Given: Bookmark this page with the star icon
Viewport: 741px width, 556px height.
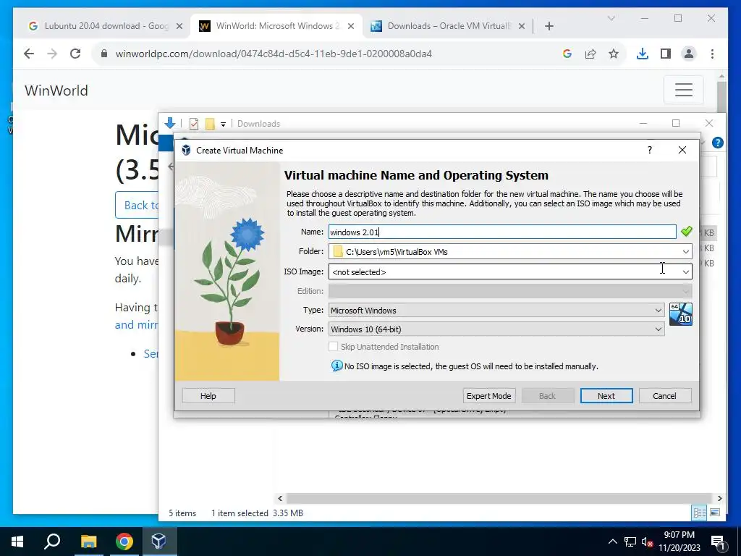Looking at the screenshot, I should (614, 54).
